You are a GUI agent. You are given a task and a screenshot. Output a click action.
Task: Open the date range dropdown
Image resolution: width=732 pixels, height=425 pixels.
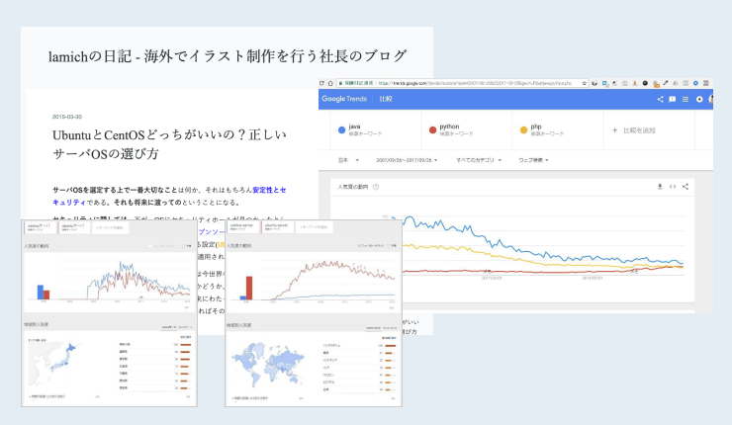point(407,160)
